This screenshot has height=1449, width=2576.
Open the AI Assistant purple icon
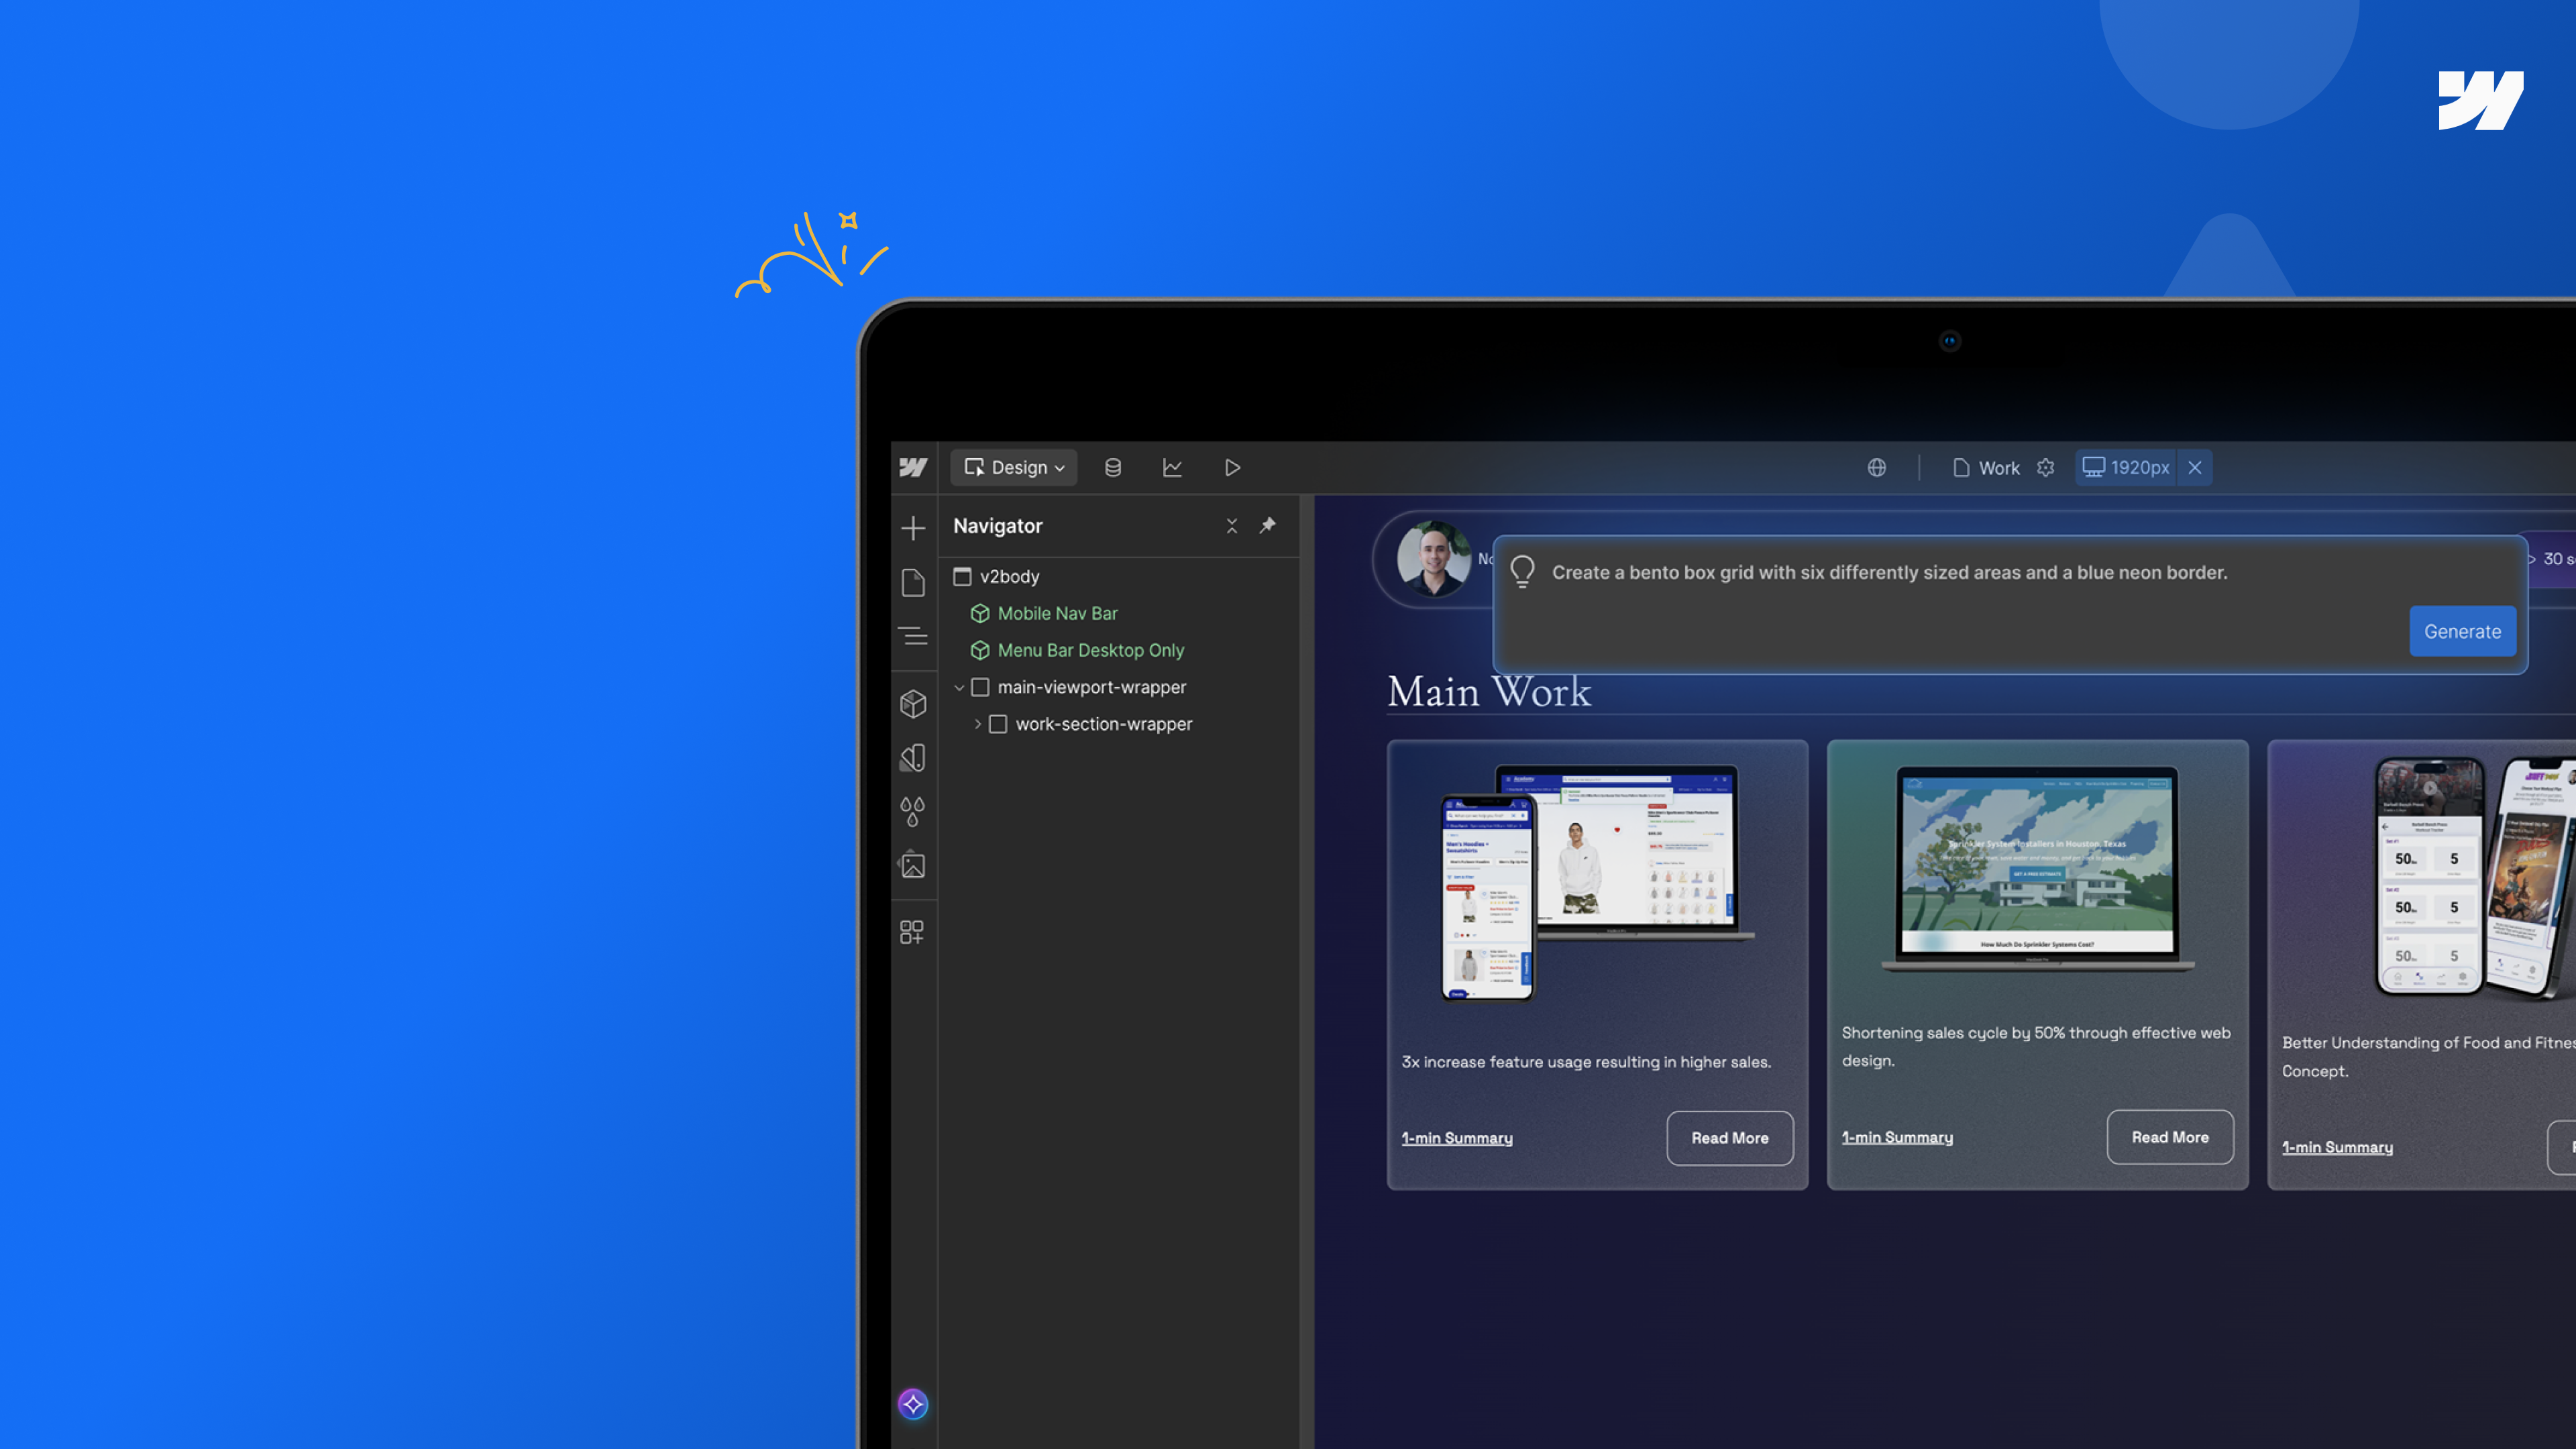[912, 1404]
